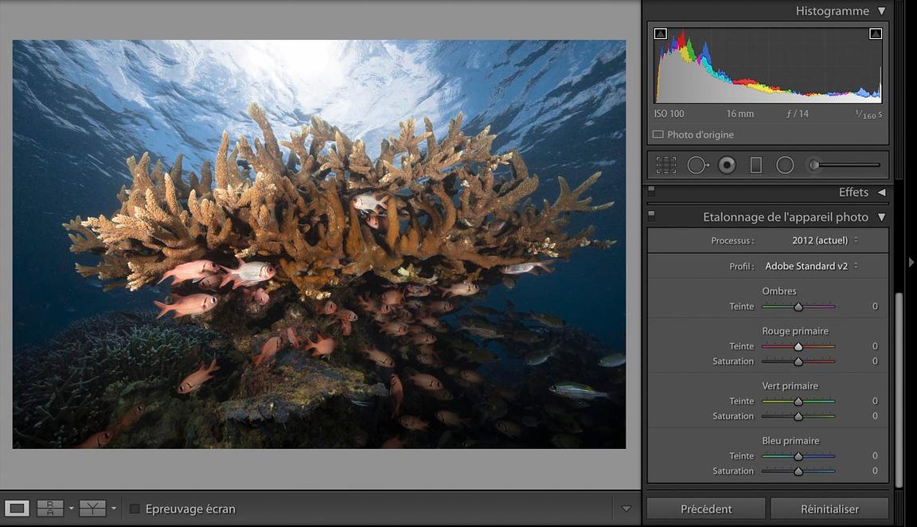Click the 1/160 s shutter speed text
The width and height of the screenshot is (917, 527).
(x=868, y=115)
